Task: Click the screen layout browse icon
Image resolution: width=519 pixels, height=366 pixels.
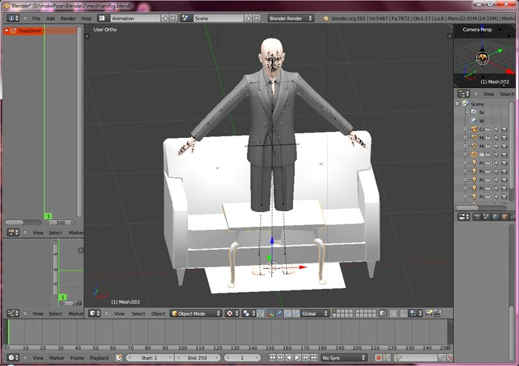Action: click(102, 18)
